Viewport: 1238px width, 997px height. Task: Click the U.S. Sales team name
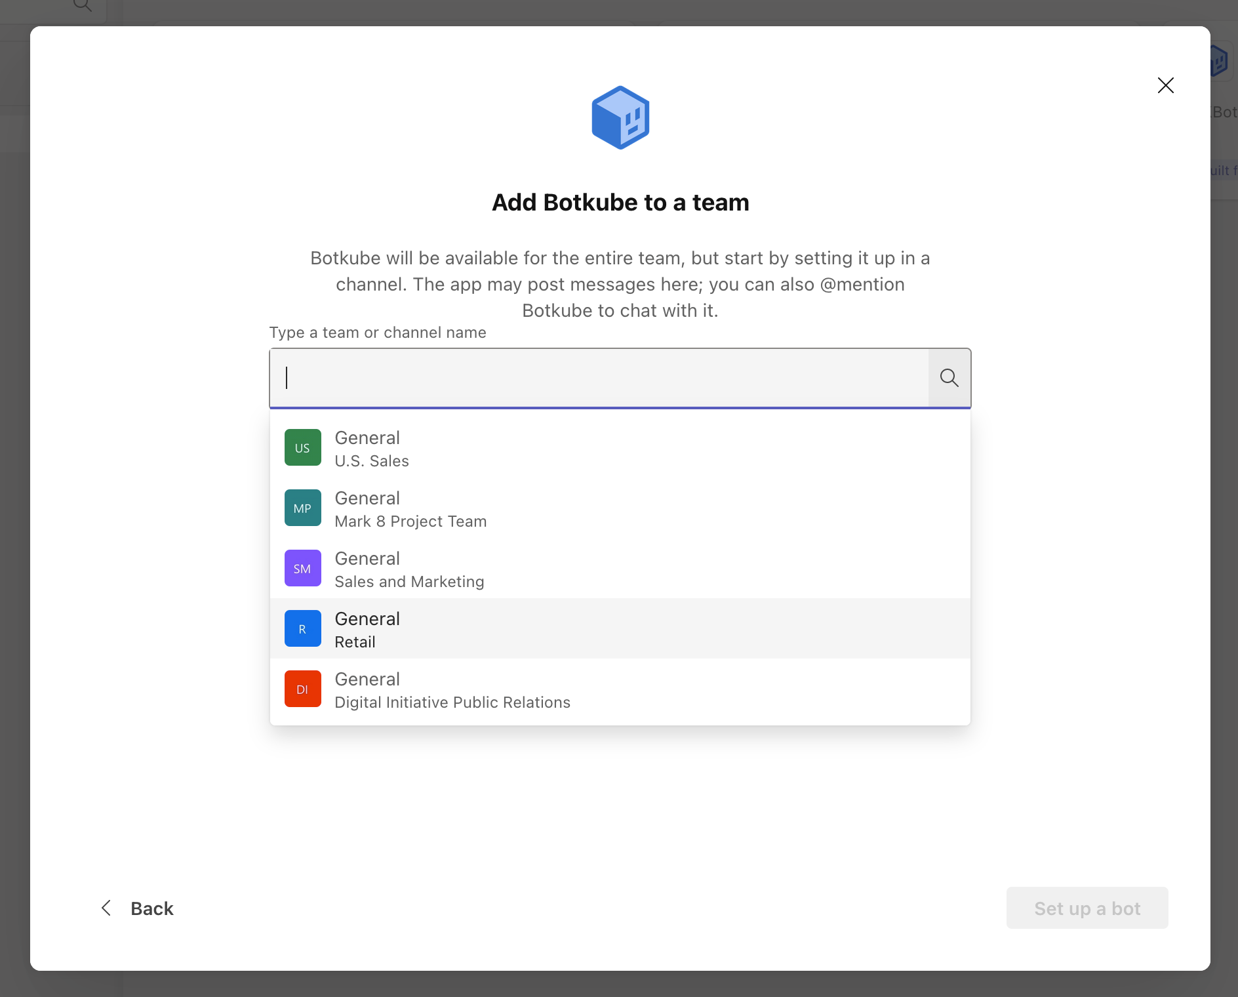point(372,461)
